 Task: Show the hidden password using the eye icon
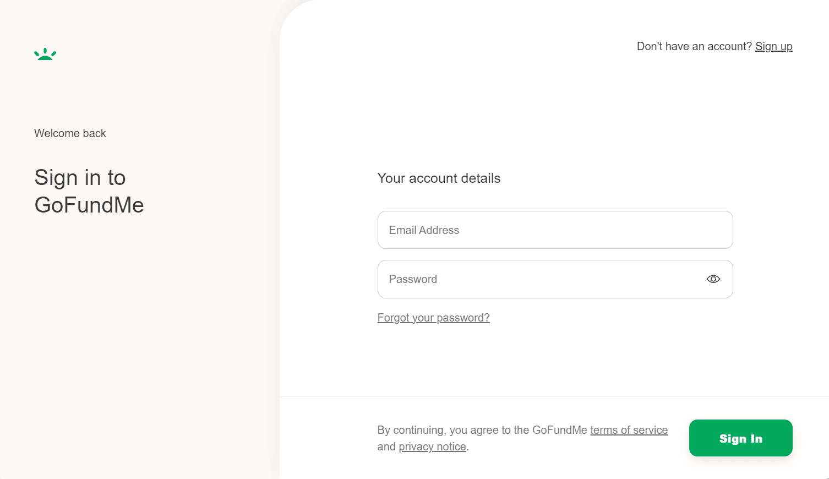point(713,279)
